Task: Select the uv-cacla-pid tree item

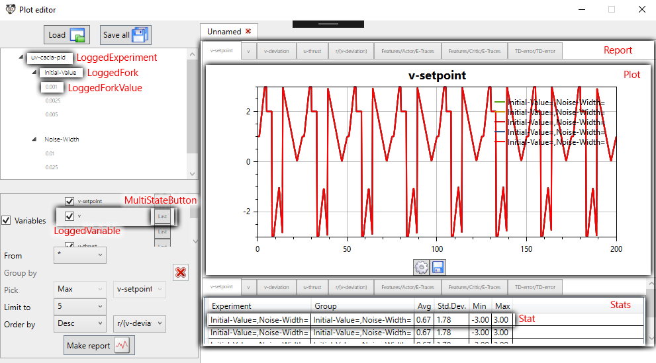Action: pyautogui.click(x=48, y=58)
